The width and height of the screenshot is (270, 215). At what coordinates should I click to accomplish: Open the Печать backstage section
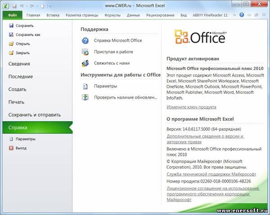16,102
